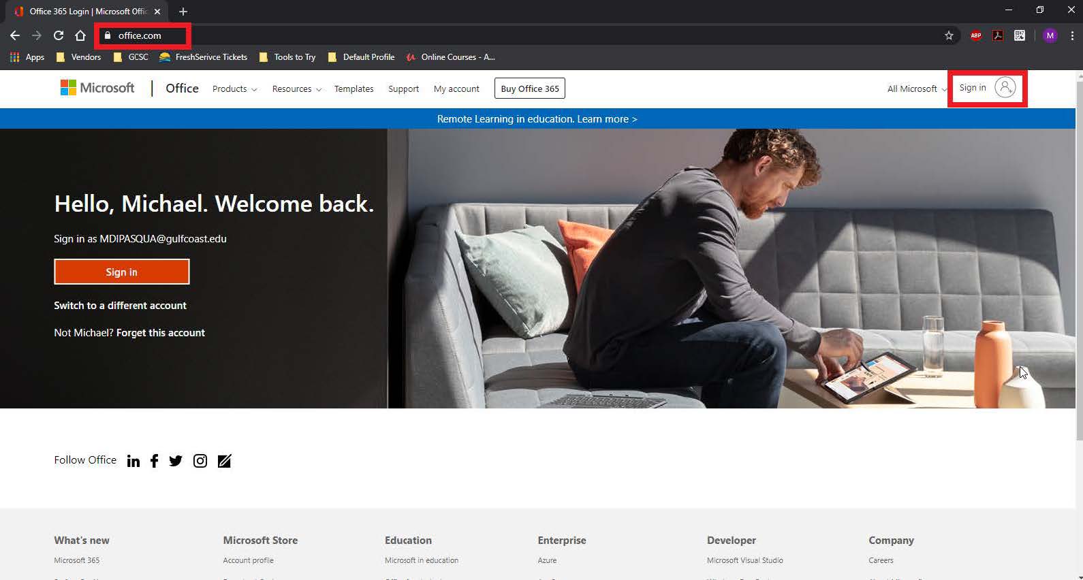
Task: Open the Remote Learning in education banner
Action: 537,119
